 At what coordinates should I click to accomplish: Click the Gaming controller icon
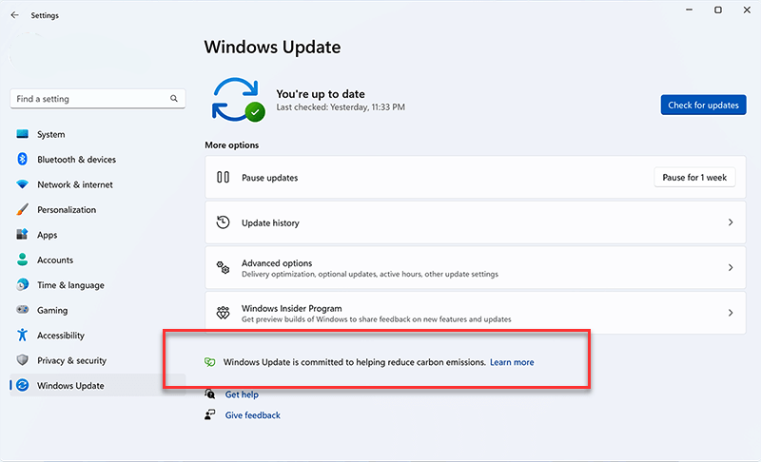click(22, 309)
